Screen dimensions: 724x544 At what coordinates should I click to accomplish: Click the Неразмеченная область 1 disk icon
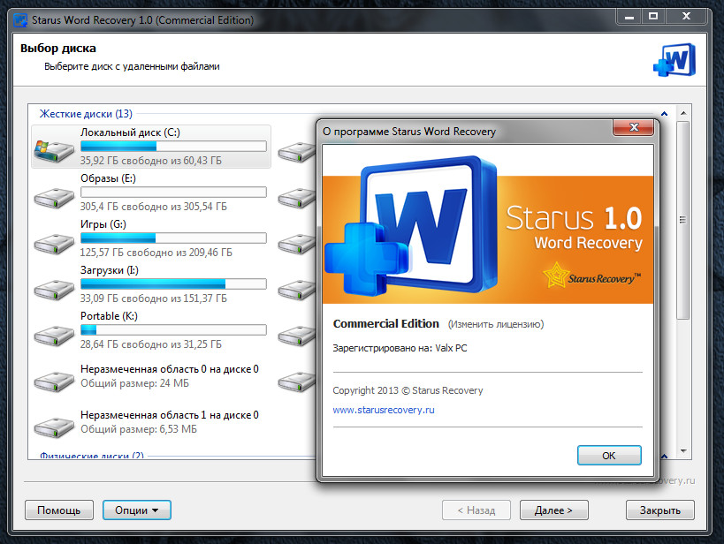coord(54,427)
